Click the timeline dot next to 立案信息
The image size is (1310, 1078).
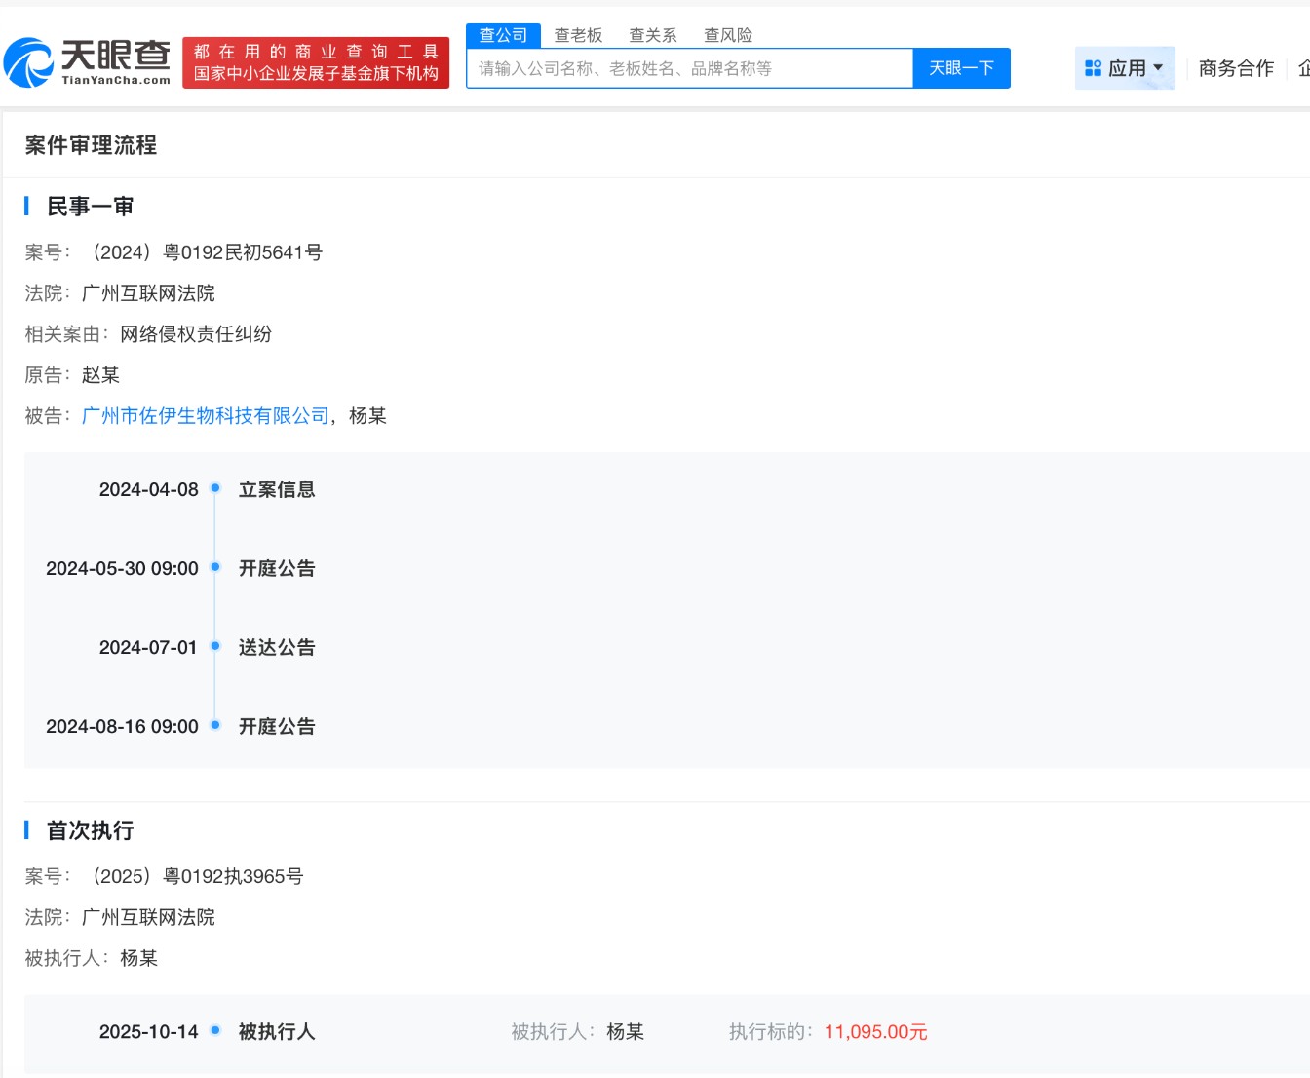(x=215, y=489)
